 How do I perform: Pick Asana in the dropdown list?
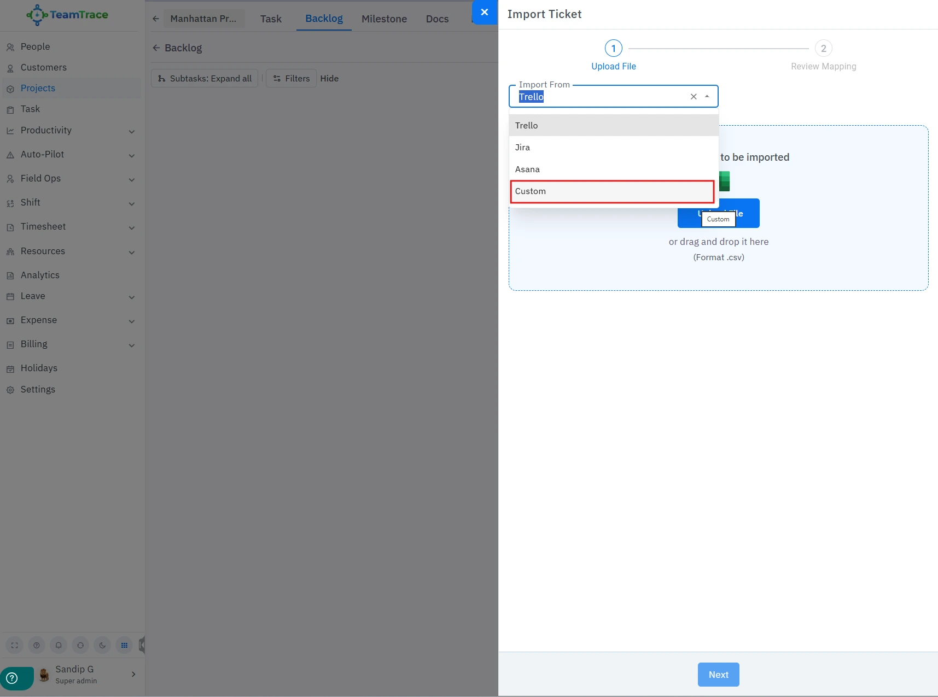pos(612,169)
